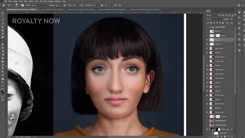
Task: Create a new group folder icon
Action: (225, 136)
